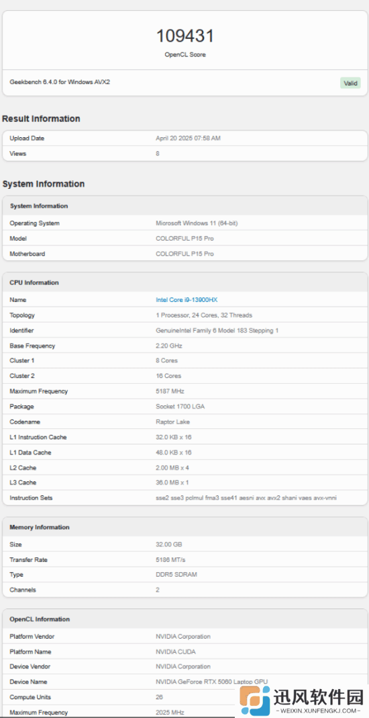The image size is (369, 718).
Task: Click L1 Instruction Cache value 32.0 KB x 16
Action: tap(174, 437)
